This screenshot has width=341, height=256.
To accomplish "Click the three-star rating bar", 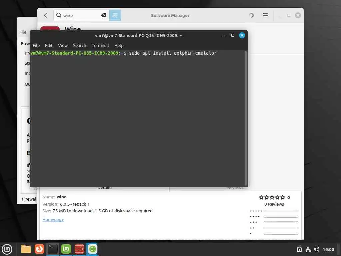I will tap(281, 222).
